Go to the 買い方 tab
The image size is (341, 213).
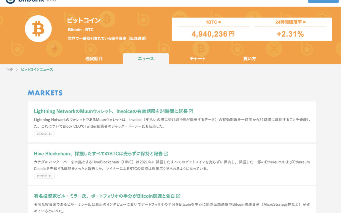(x=249, y=59)
